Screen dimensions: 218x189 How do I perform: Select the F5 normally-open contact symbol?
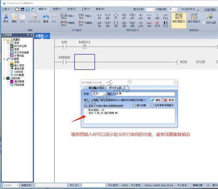[x=99, y=16]
